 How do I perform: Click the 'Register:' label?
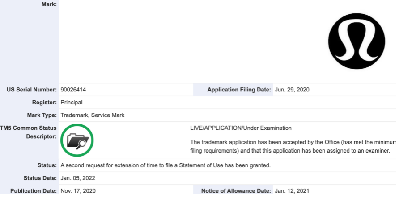point(45,102)
